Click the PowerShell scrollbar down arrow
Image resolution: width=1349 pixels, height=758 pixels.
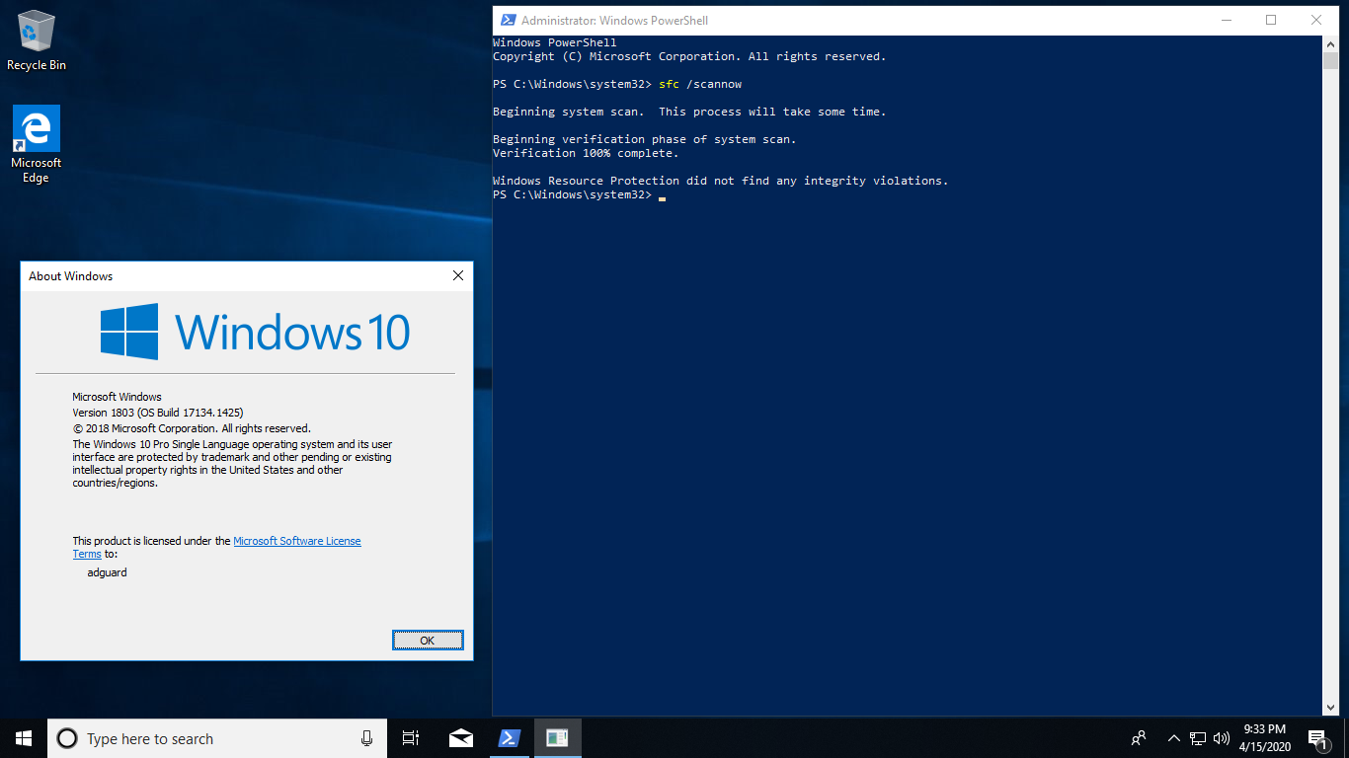coord(1331,707)
